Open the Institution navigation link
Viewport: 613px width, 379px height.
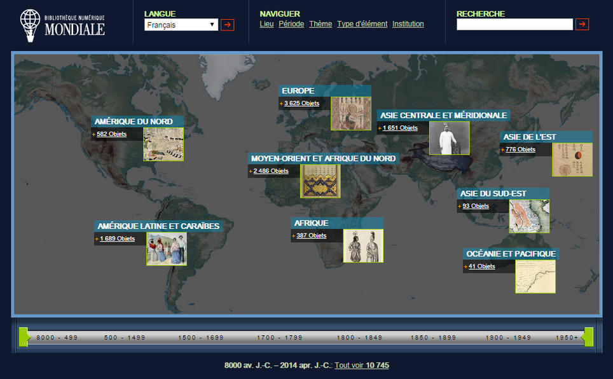(x=408, y=24)
